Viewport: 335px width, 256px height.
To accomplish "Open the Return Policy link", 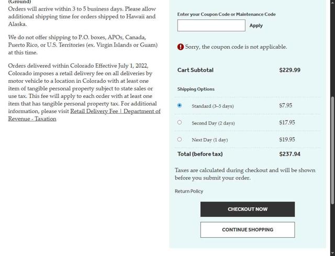I will point(189,191).
